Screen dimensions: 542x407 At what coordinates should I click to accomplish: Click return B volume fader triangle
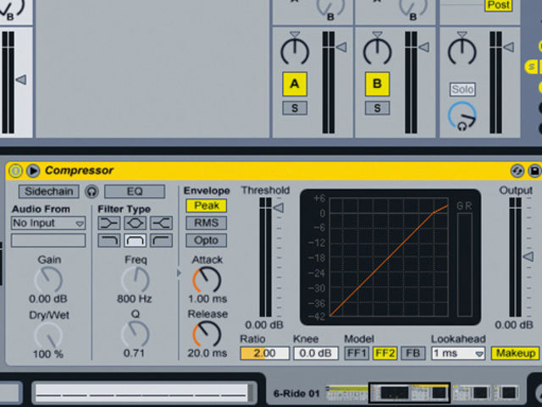click(x=424, y=47)
